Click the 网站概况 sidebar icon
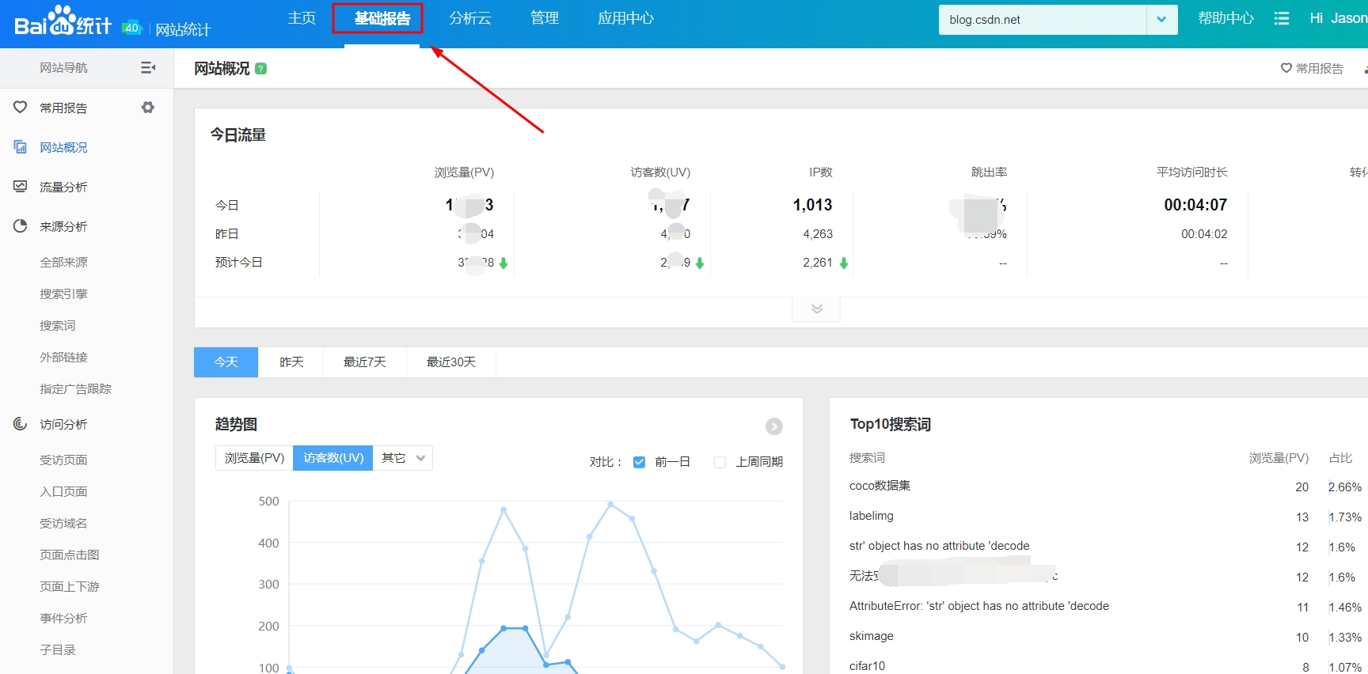1368x674 pixels. [21, 147]
